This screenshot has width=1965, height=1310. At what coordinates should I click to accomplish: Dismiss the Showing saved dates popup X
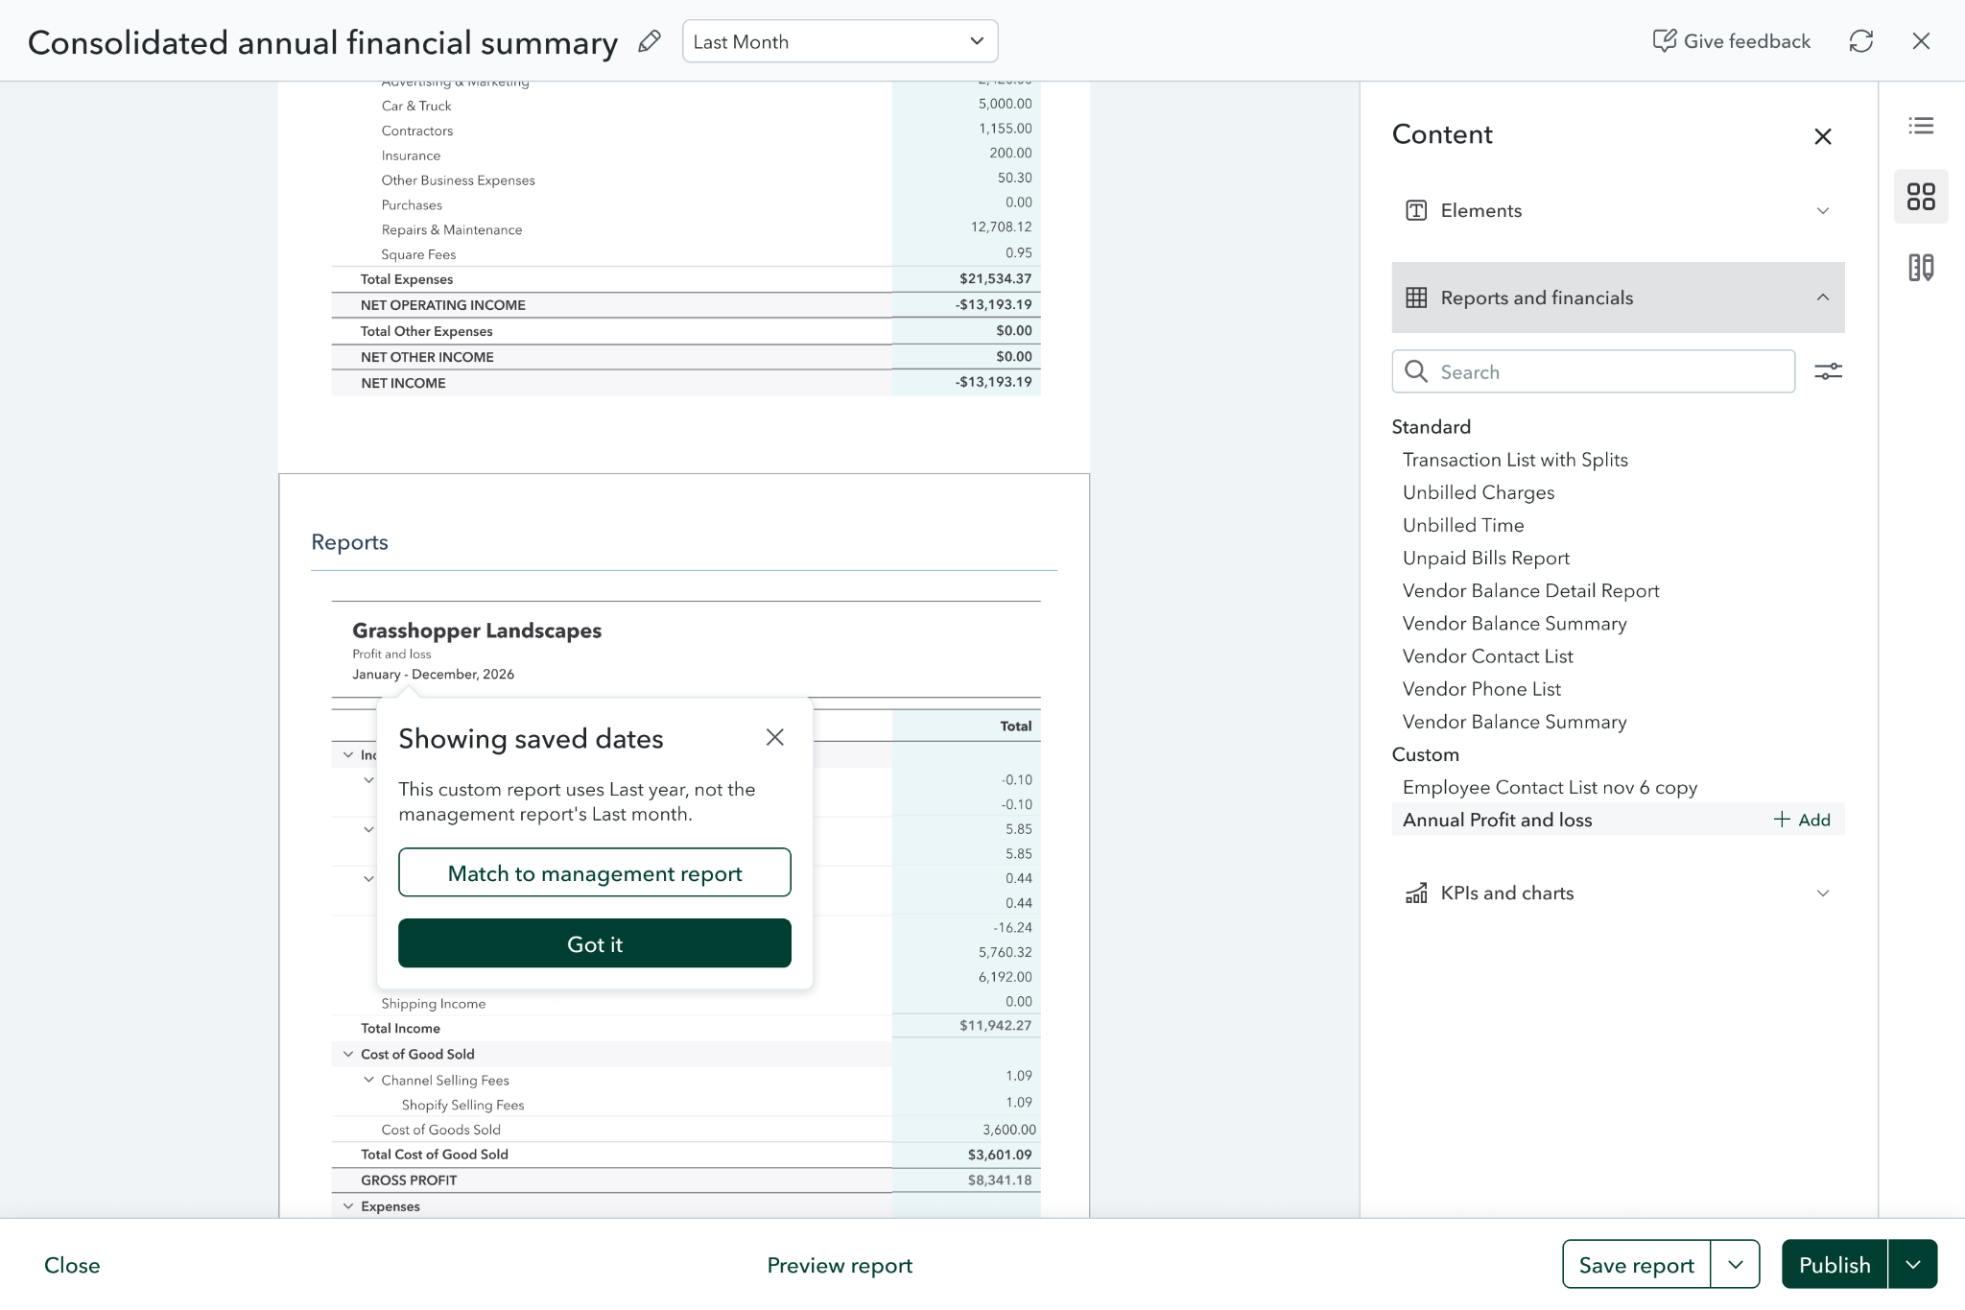[775, 737]
